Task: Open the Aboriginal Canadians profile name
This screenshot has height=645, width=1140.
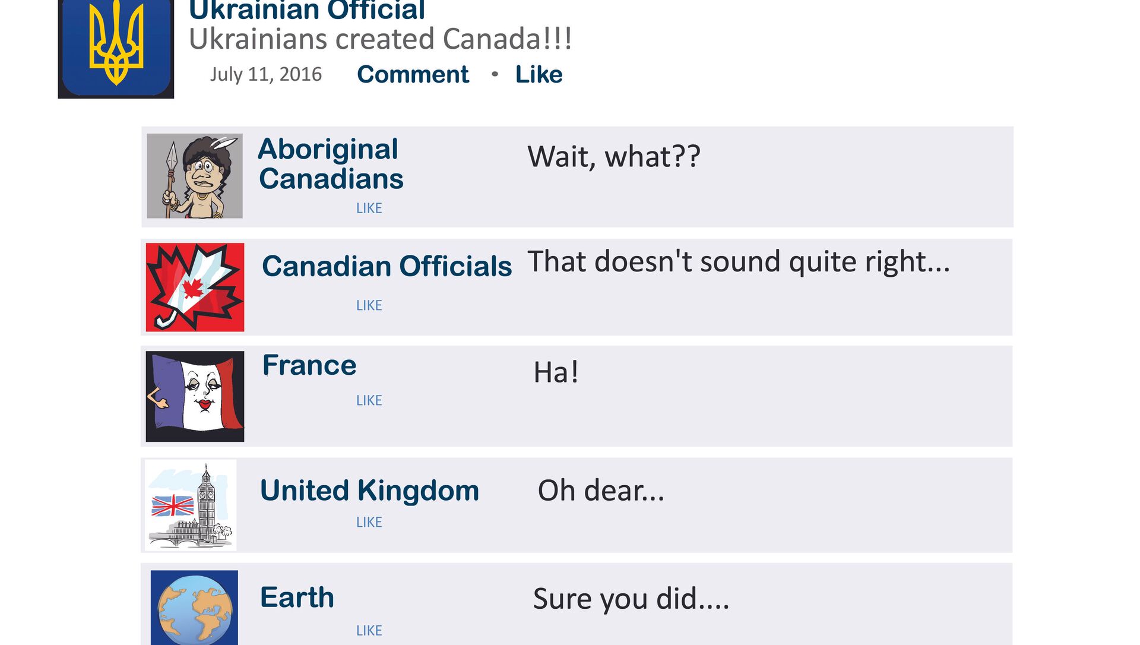Action: [x=331, y=163]
